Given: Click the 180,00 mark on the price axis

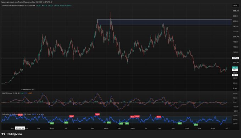Looking at the screenshot, I should [236, 42].
